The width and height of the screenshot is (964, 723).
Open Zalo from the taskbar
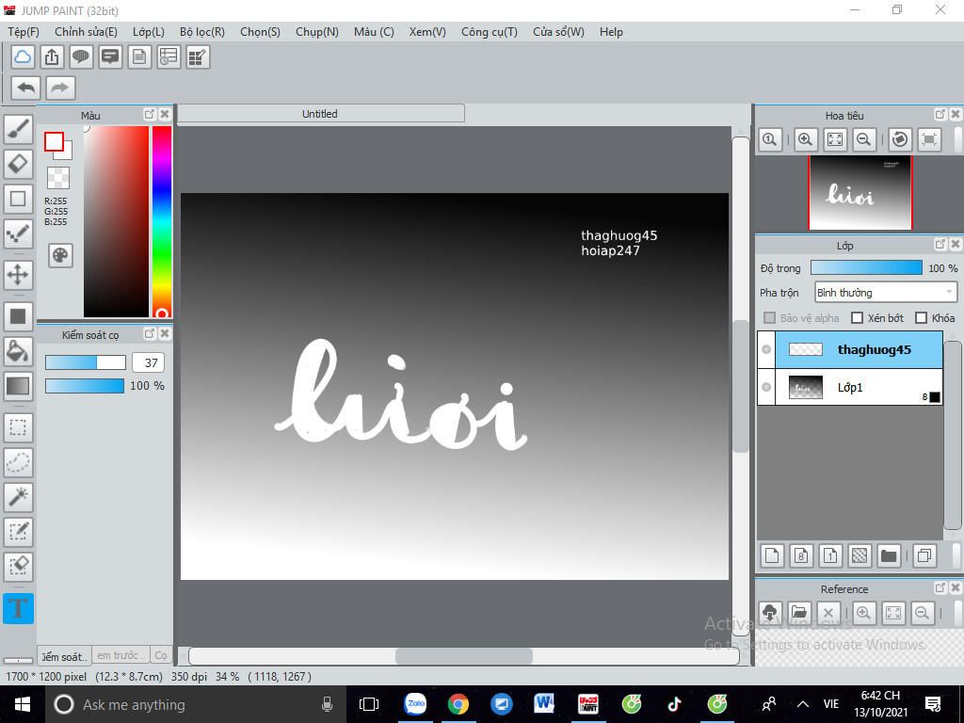coord(415,704)
